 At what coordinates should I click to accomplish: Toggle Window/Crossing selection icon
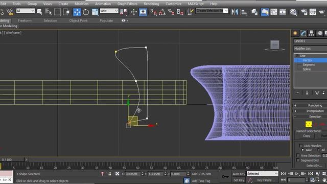tap(66, 12)
